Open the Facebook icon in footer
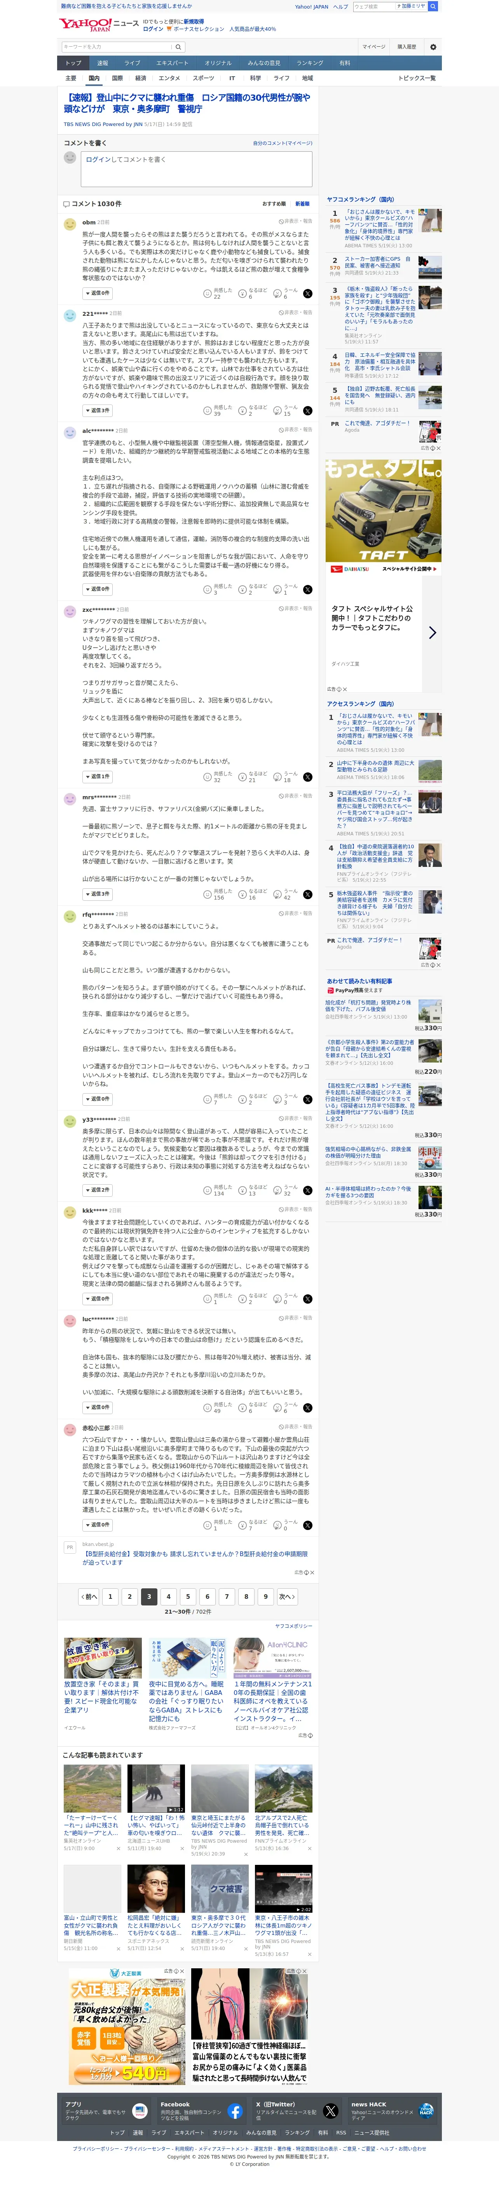 point(235,2111)
